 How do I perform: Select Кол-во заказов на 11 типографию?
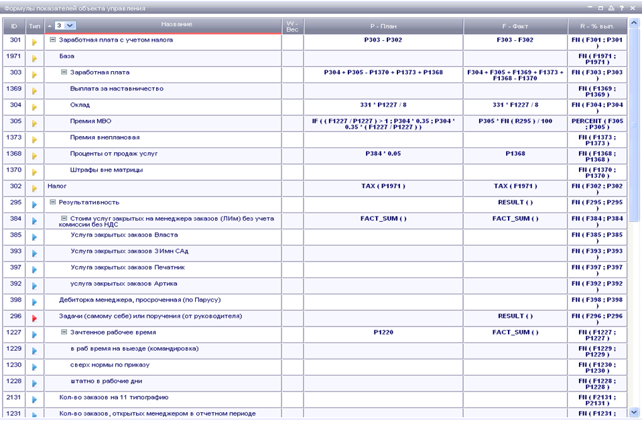[x=114, y=398]
